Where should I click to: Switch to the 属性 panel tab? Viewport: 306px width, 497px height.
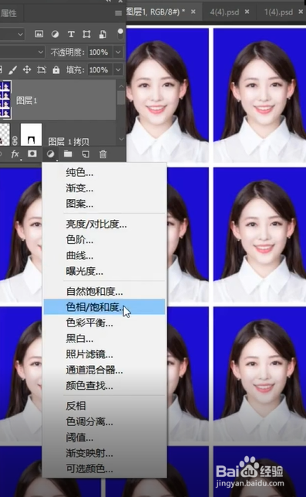pos(8,13)
